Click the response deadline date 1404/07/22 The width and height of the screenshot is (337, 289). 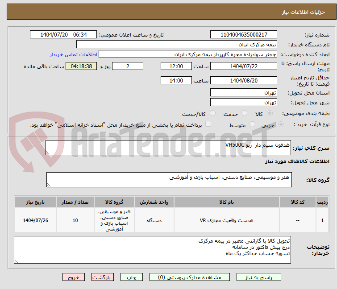click(x=244, y=66)
